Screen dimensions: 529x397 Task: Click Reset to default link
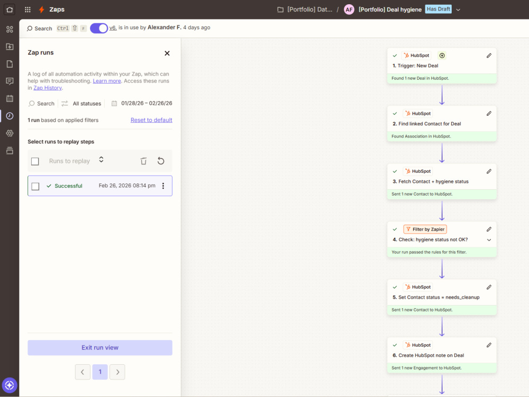(x=151, y=120)
